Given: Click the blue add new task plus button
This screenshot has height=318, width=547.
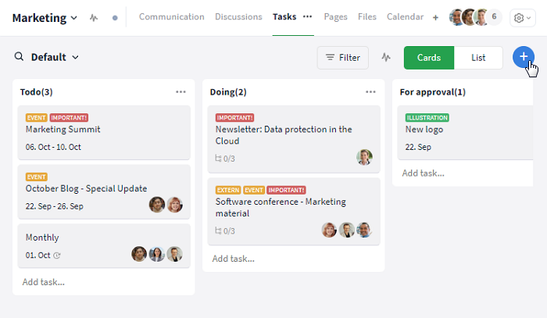Looking at the screenshot, I should click(x=524, y=57).
